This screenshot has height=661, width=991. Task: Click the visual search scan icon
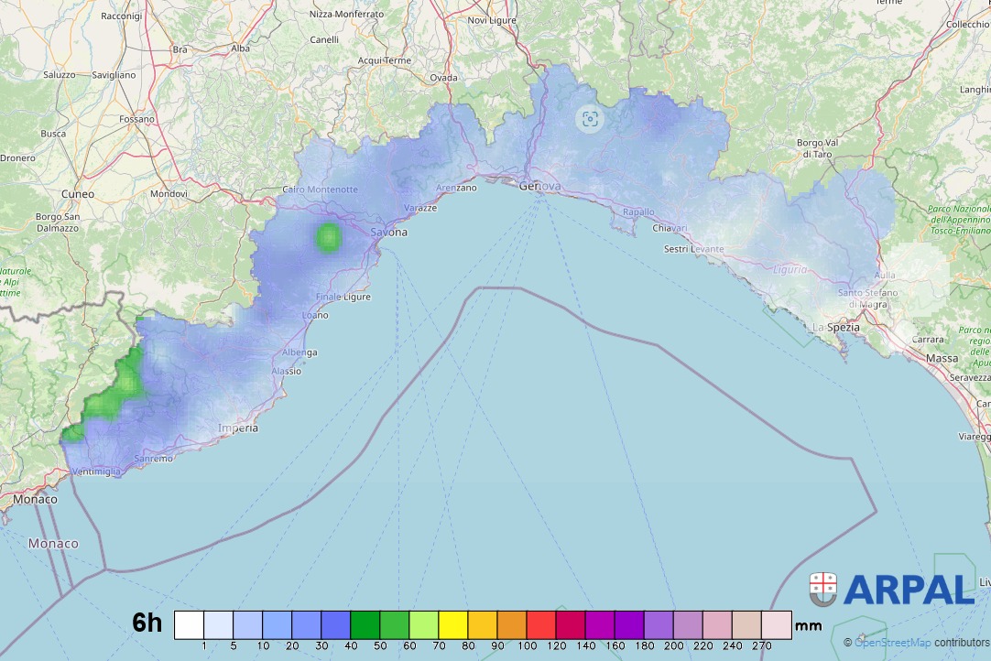(x=590, y=119)
